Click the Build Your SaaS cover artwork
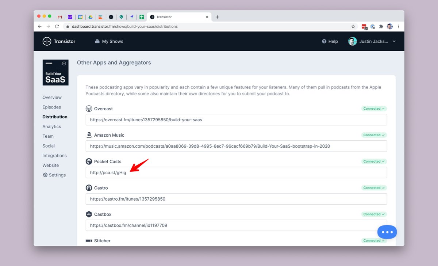This screenshot has height=266, width=438. (55, 72)
